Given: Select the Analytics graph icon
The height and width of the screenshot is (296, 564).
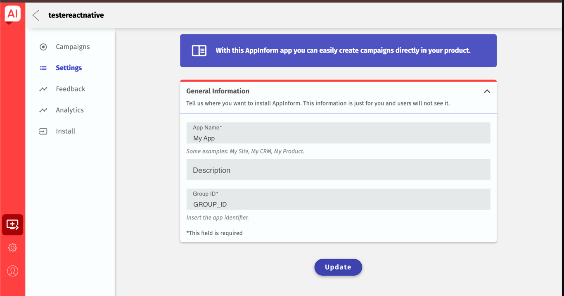Looking at the screenshot, I should point(43,110).
